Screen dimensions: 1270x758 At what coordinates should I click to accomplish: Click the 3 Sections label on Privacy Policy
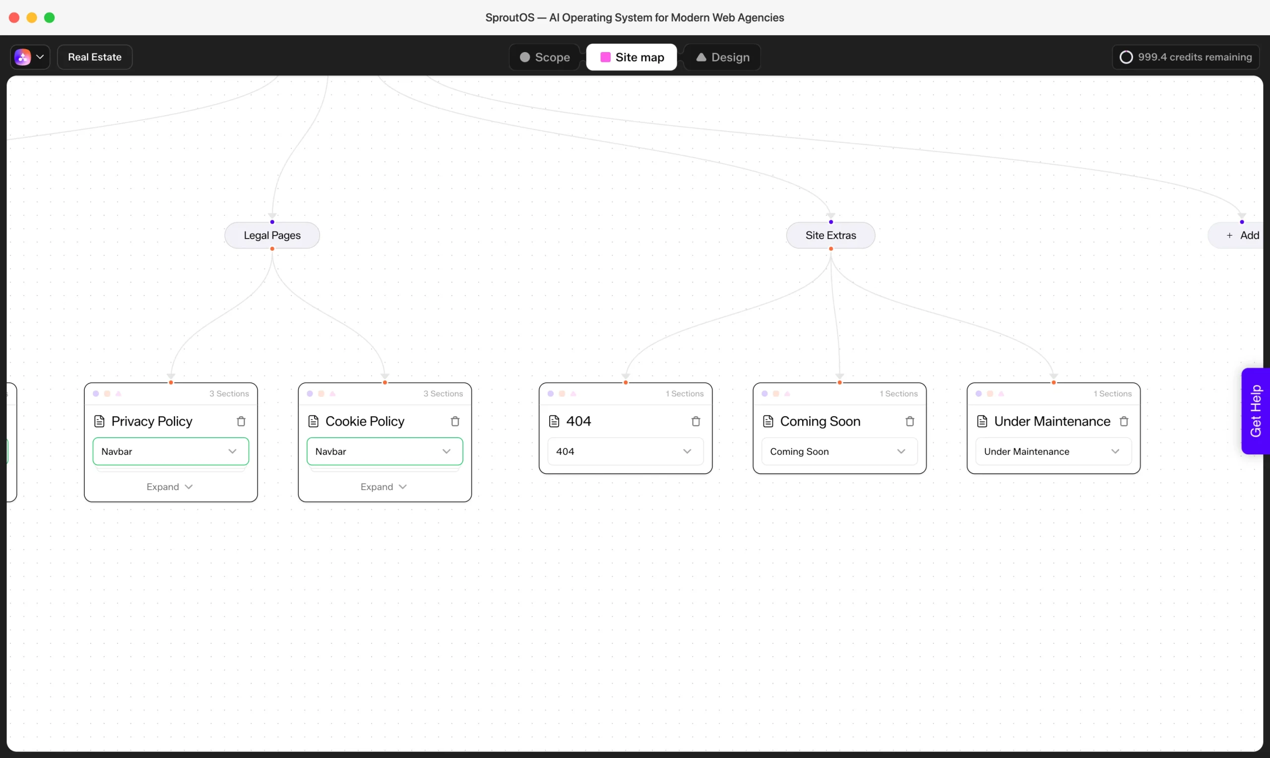229,394
